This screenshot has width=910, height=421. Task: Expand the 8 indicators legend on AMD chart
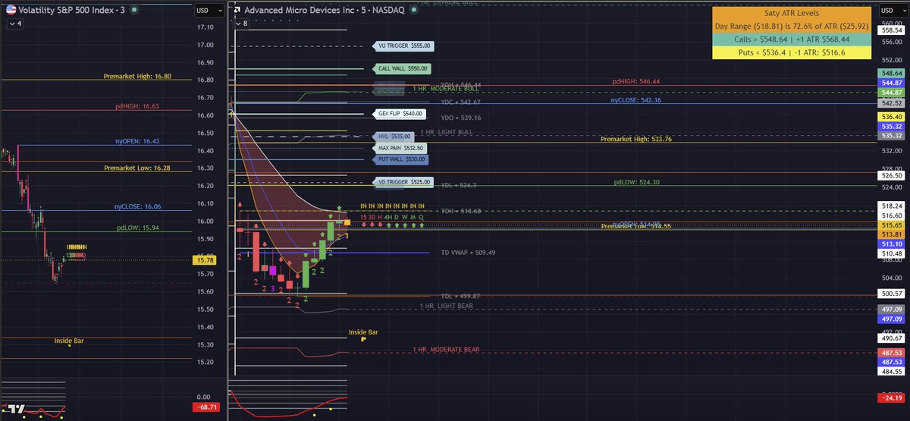241,24
